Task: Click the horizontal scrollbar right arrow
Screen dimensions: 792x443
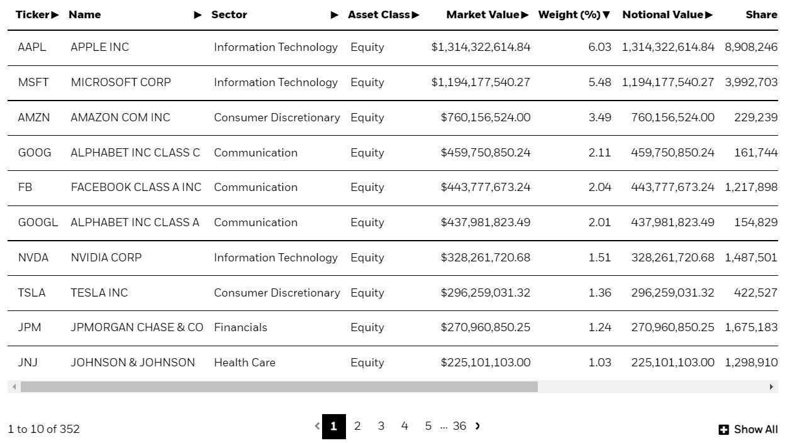Action: (x=772, y=387)
